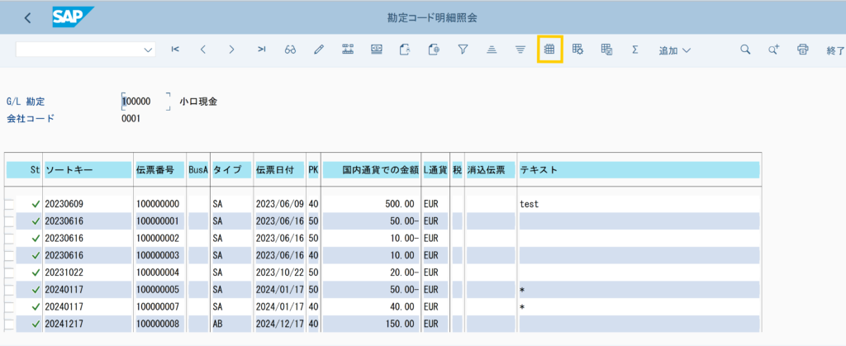The image size is (846, 346).
Task: Click the sort ascending icon
Action: pyautogui.click(x=492, y=50)
